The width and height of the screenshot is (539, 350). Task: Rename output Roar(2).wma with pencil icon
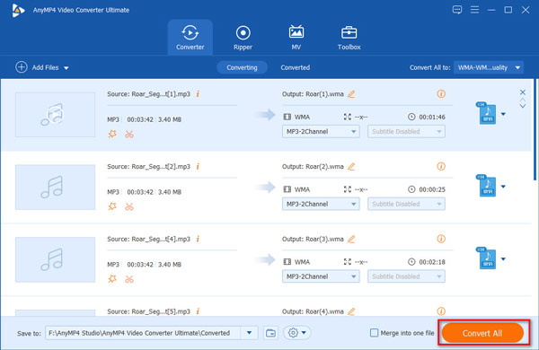pyautogui.click(x=351, y=166)
